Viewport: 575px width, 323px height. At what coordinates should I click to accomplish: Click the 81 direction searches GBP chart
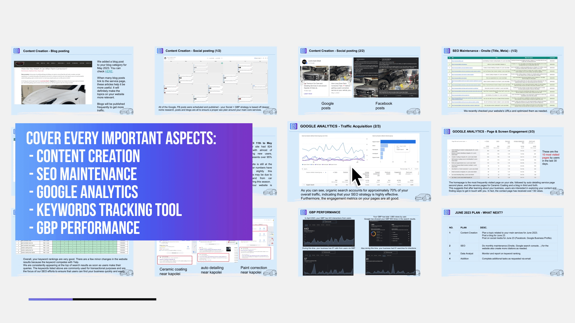pyautogui.click(x=390, y=263)
